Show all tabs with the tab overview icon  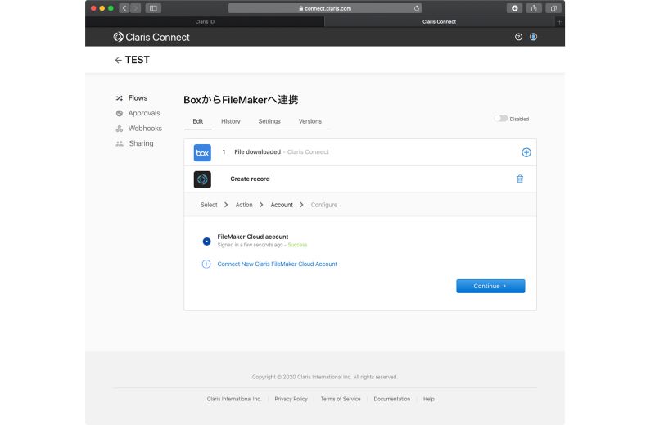[553, 8]
